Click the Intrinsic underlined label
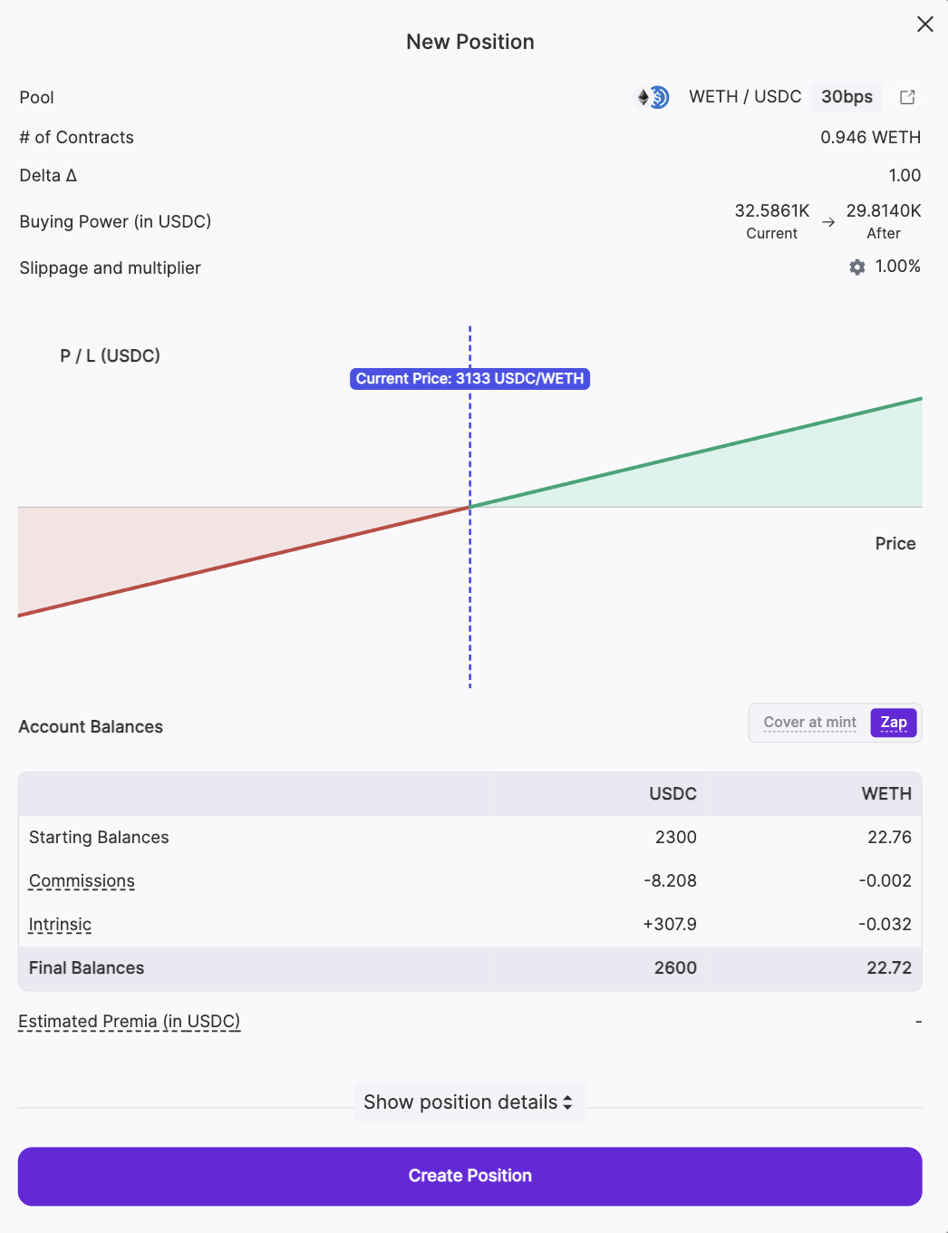Screen dimensions: 948x1233 pos(60,925)
